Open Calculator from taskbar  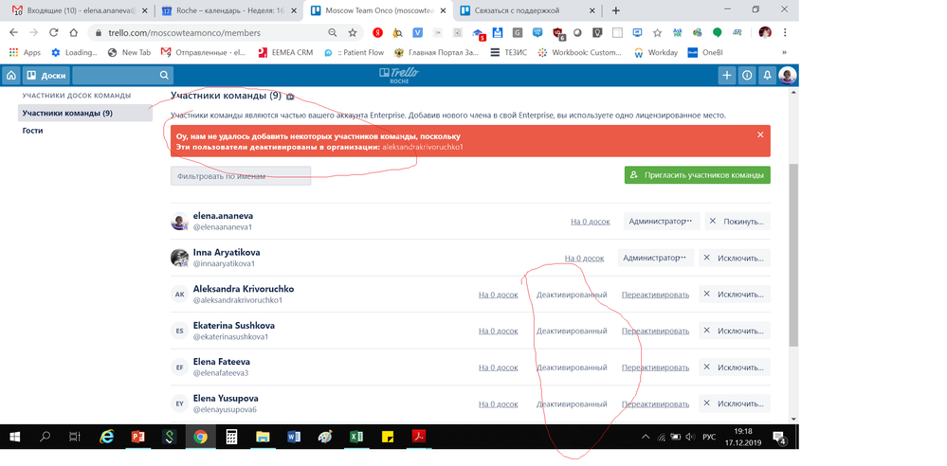coord(232,437)
